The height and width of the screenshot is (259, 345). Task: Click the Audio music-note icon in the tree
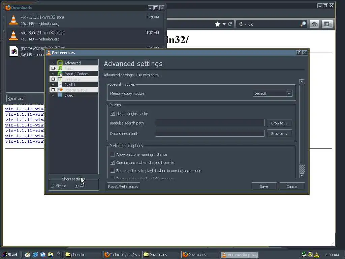[x=60, y=68]
